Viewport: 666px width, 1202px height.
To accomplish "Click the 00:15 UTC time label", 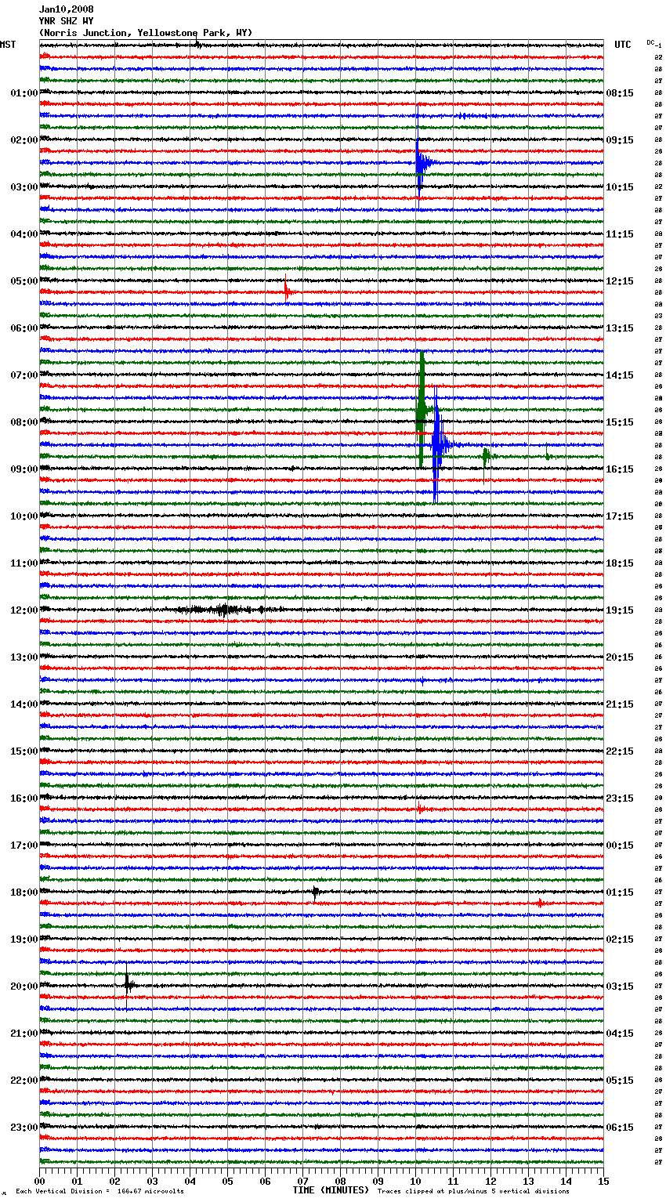I will point(620,845).
